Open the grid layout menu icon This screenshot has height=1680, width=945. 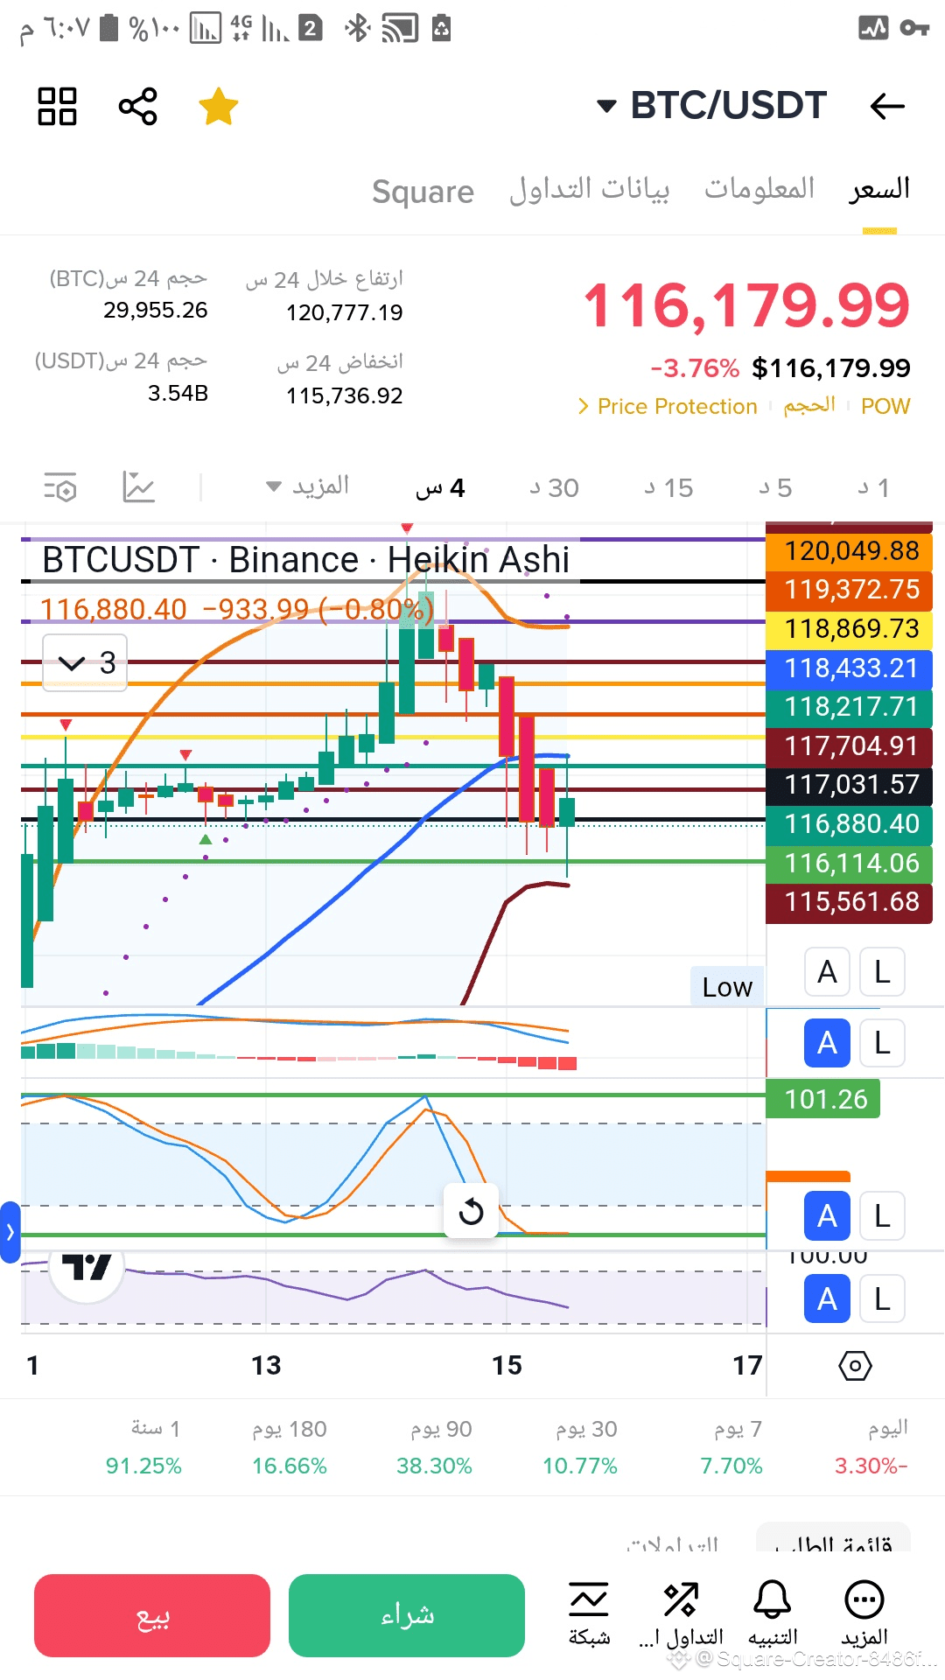pos(58,107)
